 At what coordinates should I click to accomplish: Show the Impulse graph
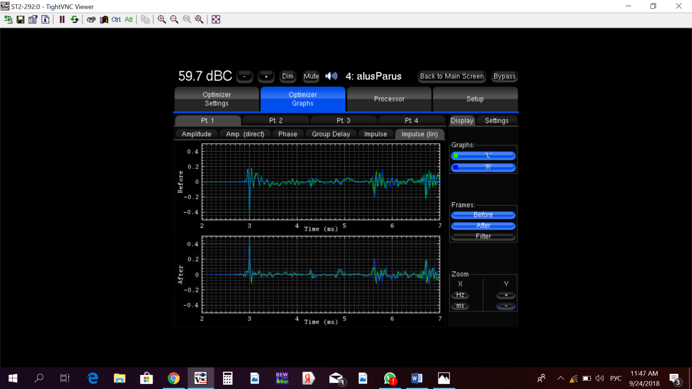point(375,134)
